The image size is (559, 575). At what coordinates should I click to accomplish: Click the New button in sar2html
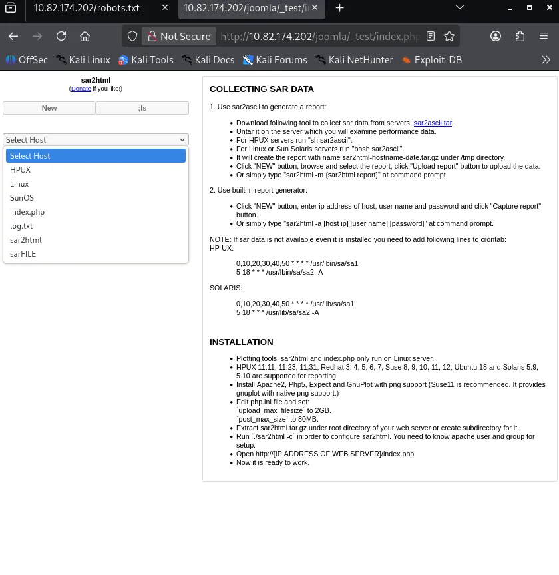(x=49, y=108)
